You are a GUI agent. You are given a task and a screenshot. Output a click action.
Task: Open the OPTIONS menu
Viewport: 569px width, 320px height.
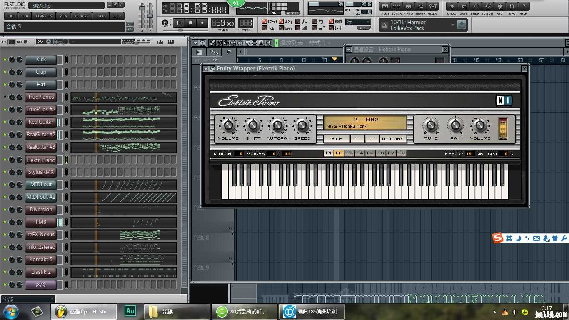pyautogui.click(x=82, y=16)
